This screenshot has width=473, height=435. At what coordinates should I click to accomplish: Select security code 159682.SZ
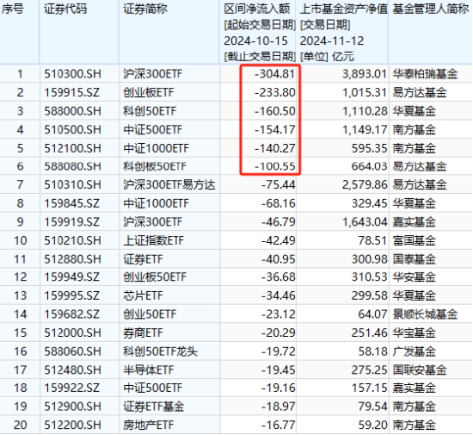coord(71,314)
